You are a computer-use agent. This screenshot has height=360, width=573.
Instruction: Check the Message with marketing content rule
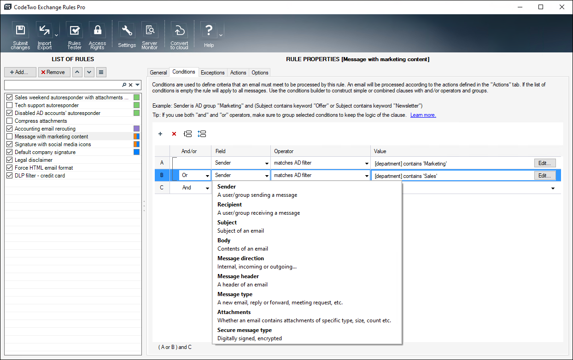pyautogui.click(x=9, y=137)
